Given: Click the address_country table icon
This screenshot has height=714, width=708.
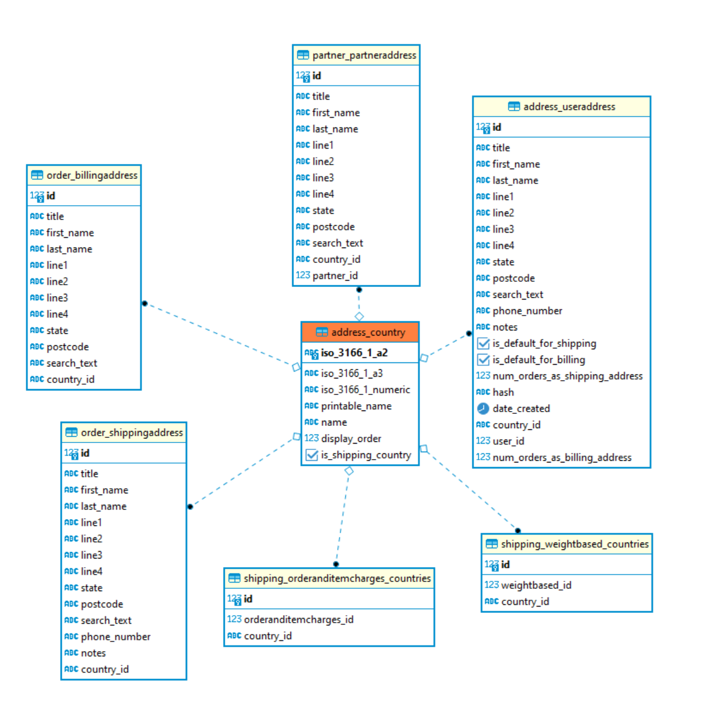Looking at the screenshot, I should [322, 332].
